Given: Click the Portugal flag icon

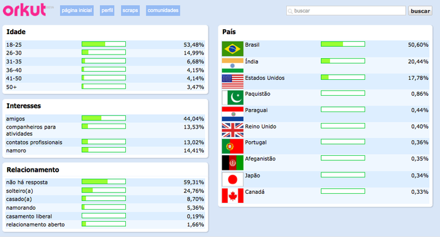Looking at the screenshot, I should (x=232, y=146).
